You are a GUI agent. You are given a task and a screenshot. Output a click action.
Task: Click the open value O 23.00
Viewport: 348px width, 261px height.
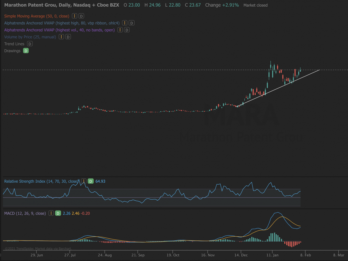(132, 5)
